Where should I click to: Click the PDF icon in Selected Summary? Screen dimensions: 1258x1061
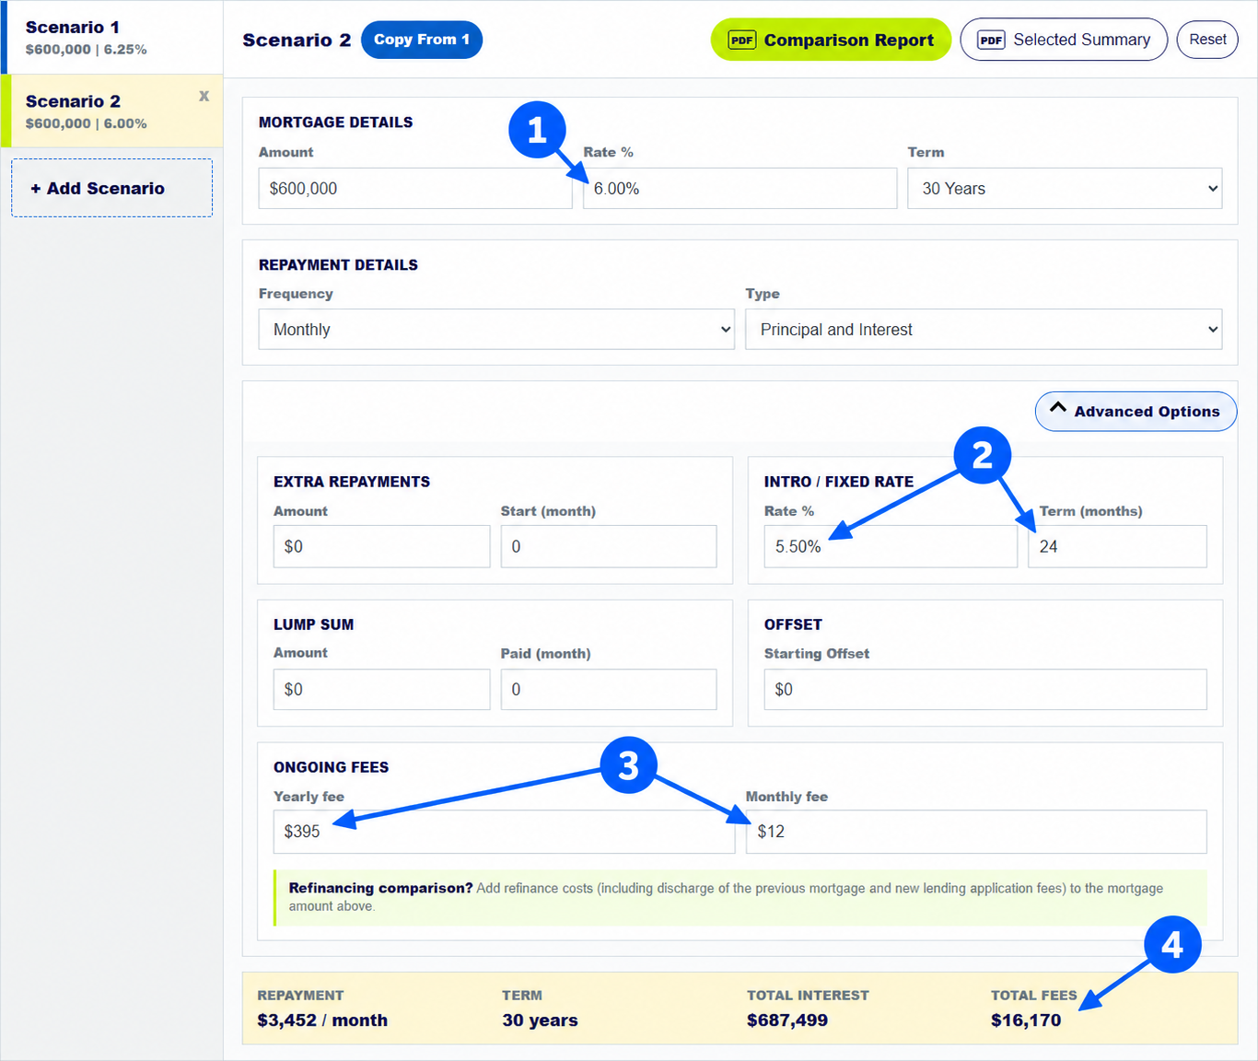point(991,40)
